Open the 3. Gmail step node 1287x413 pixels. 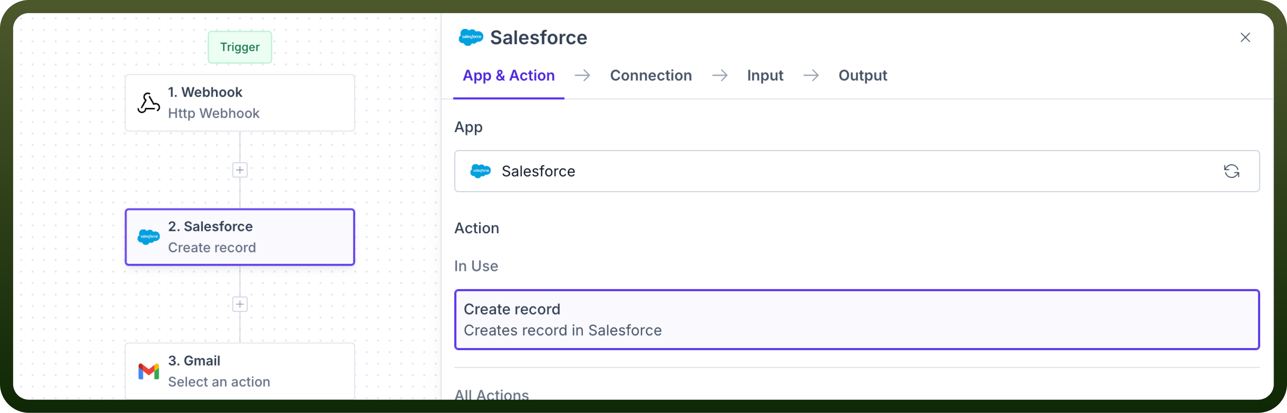240,371
